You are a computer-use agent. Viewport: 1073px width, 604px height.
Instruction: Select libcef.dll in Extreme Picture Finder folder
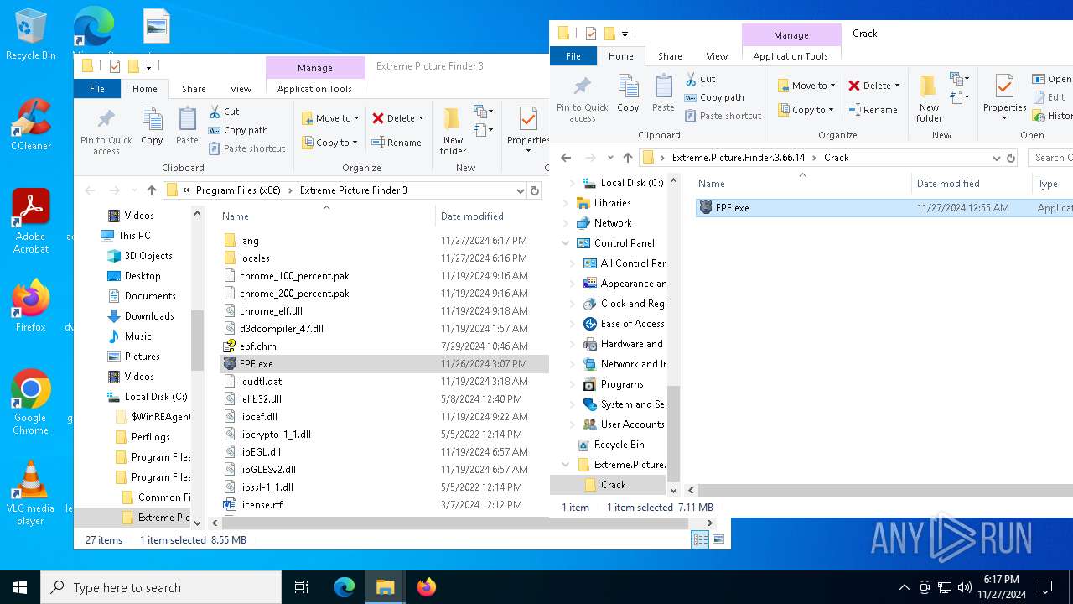tap(258, 417)
